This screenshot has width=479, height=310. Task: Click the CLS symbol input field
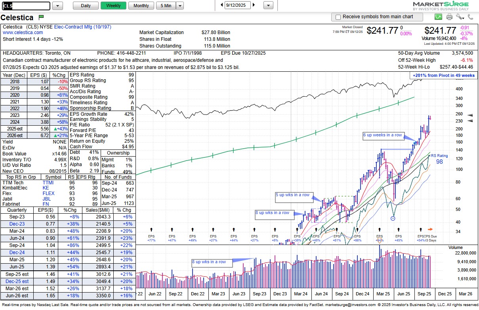[26, 6]
